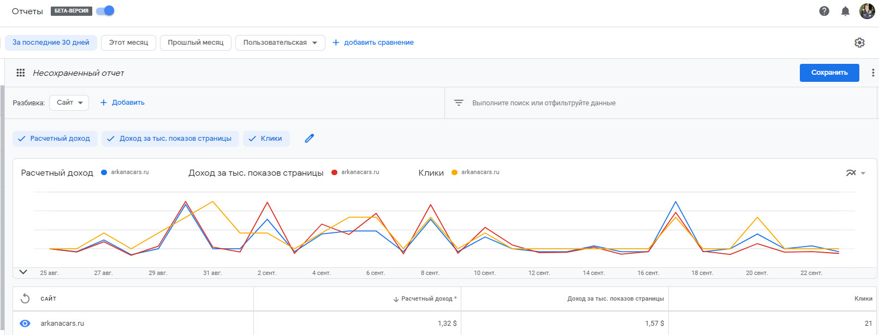This screenshot has width=879, height=335.
Task: Open report settings gear icon
Action: point(859,43)
